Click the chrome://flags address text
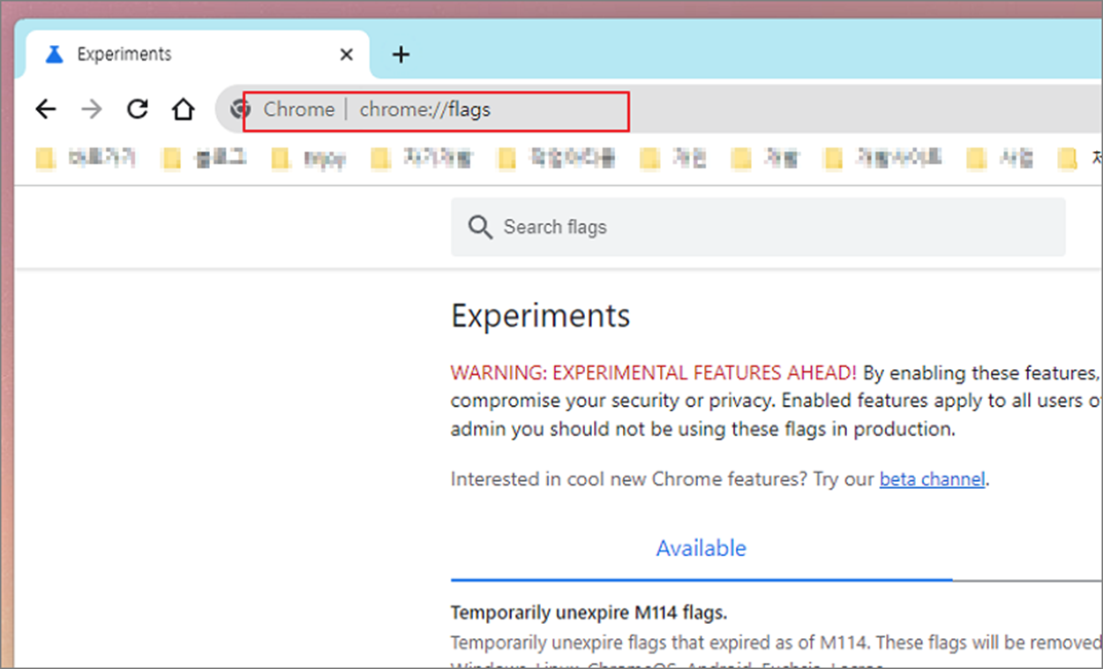This screenshot has height=669, width=1103. [x=425, y=109]
